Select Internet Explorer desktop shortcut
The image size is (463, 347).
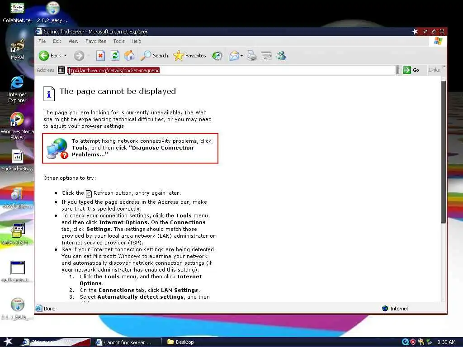pos(17,89)
